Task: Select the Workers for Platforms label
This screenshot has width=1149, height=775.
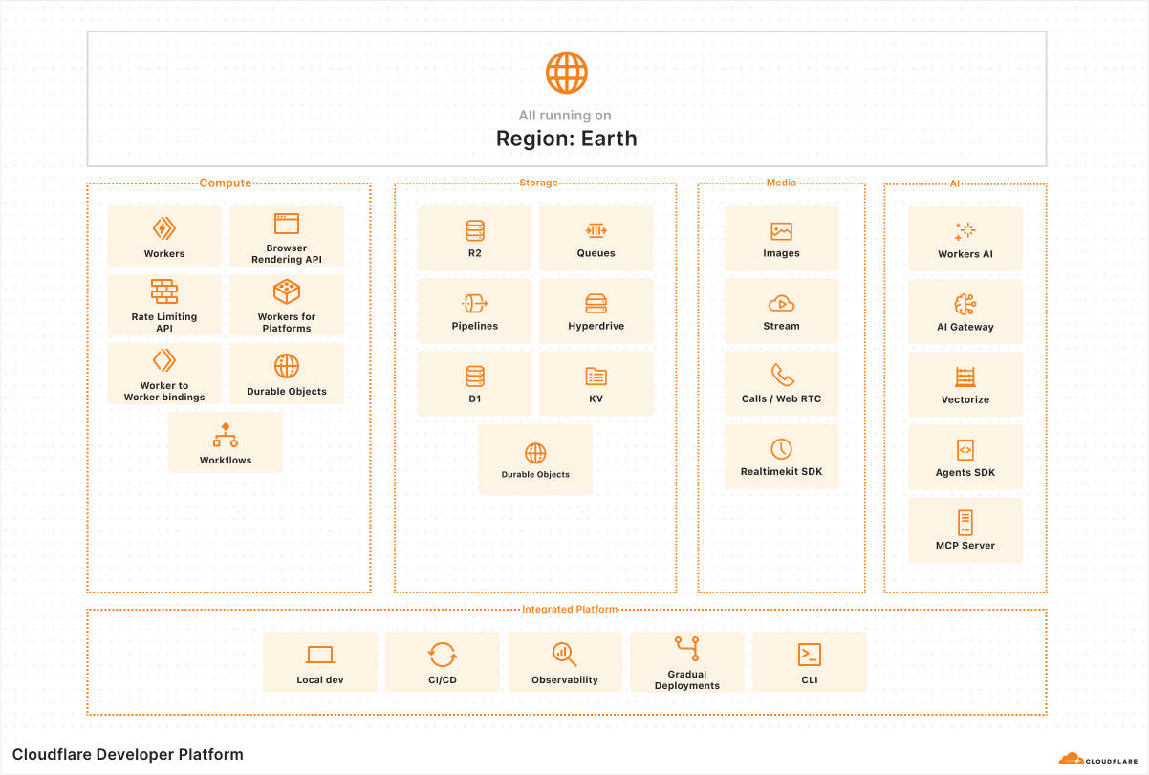Action: (x=287, y=323)
